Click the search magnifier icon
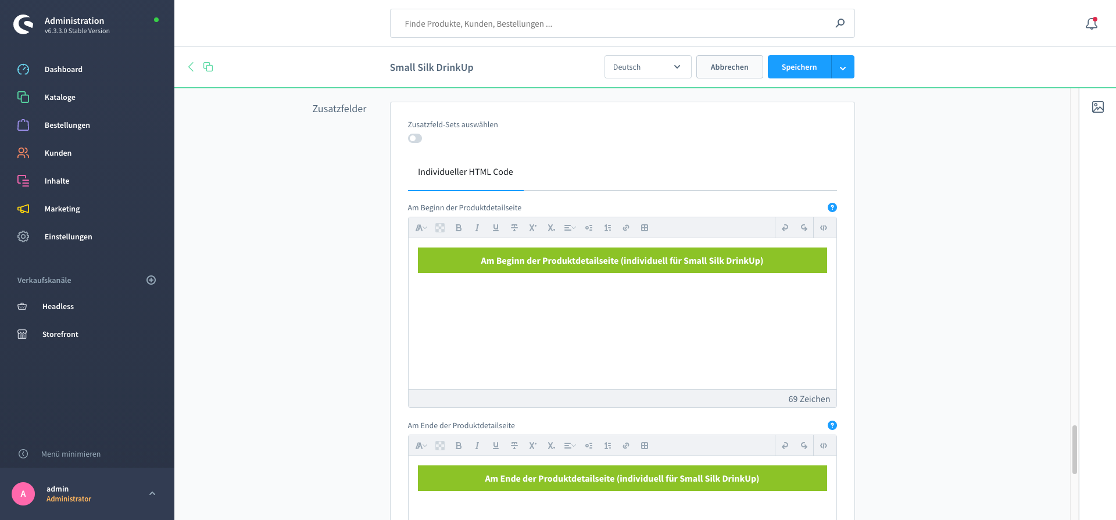Image resolution: width=1116 pixels, height=520 pixels. point(840,23)
